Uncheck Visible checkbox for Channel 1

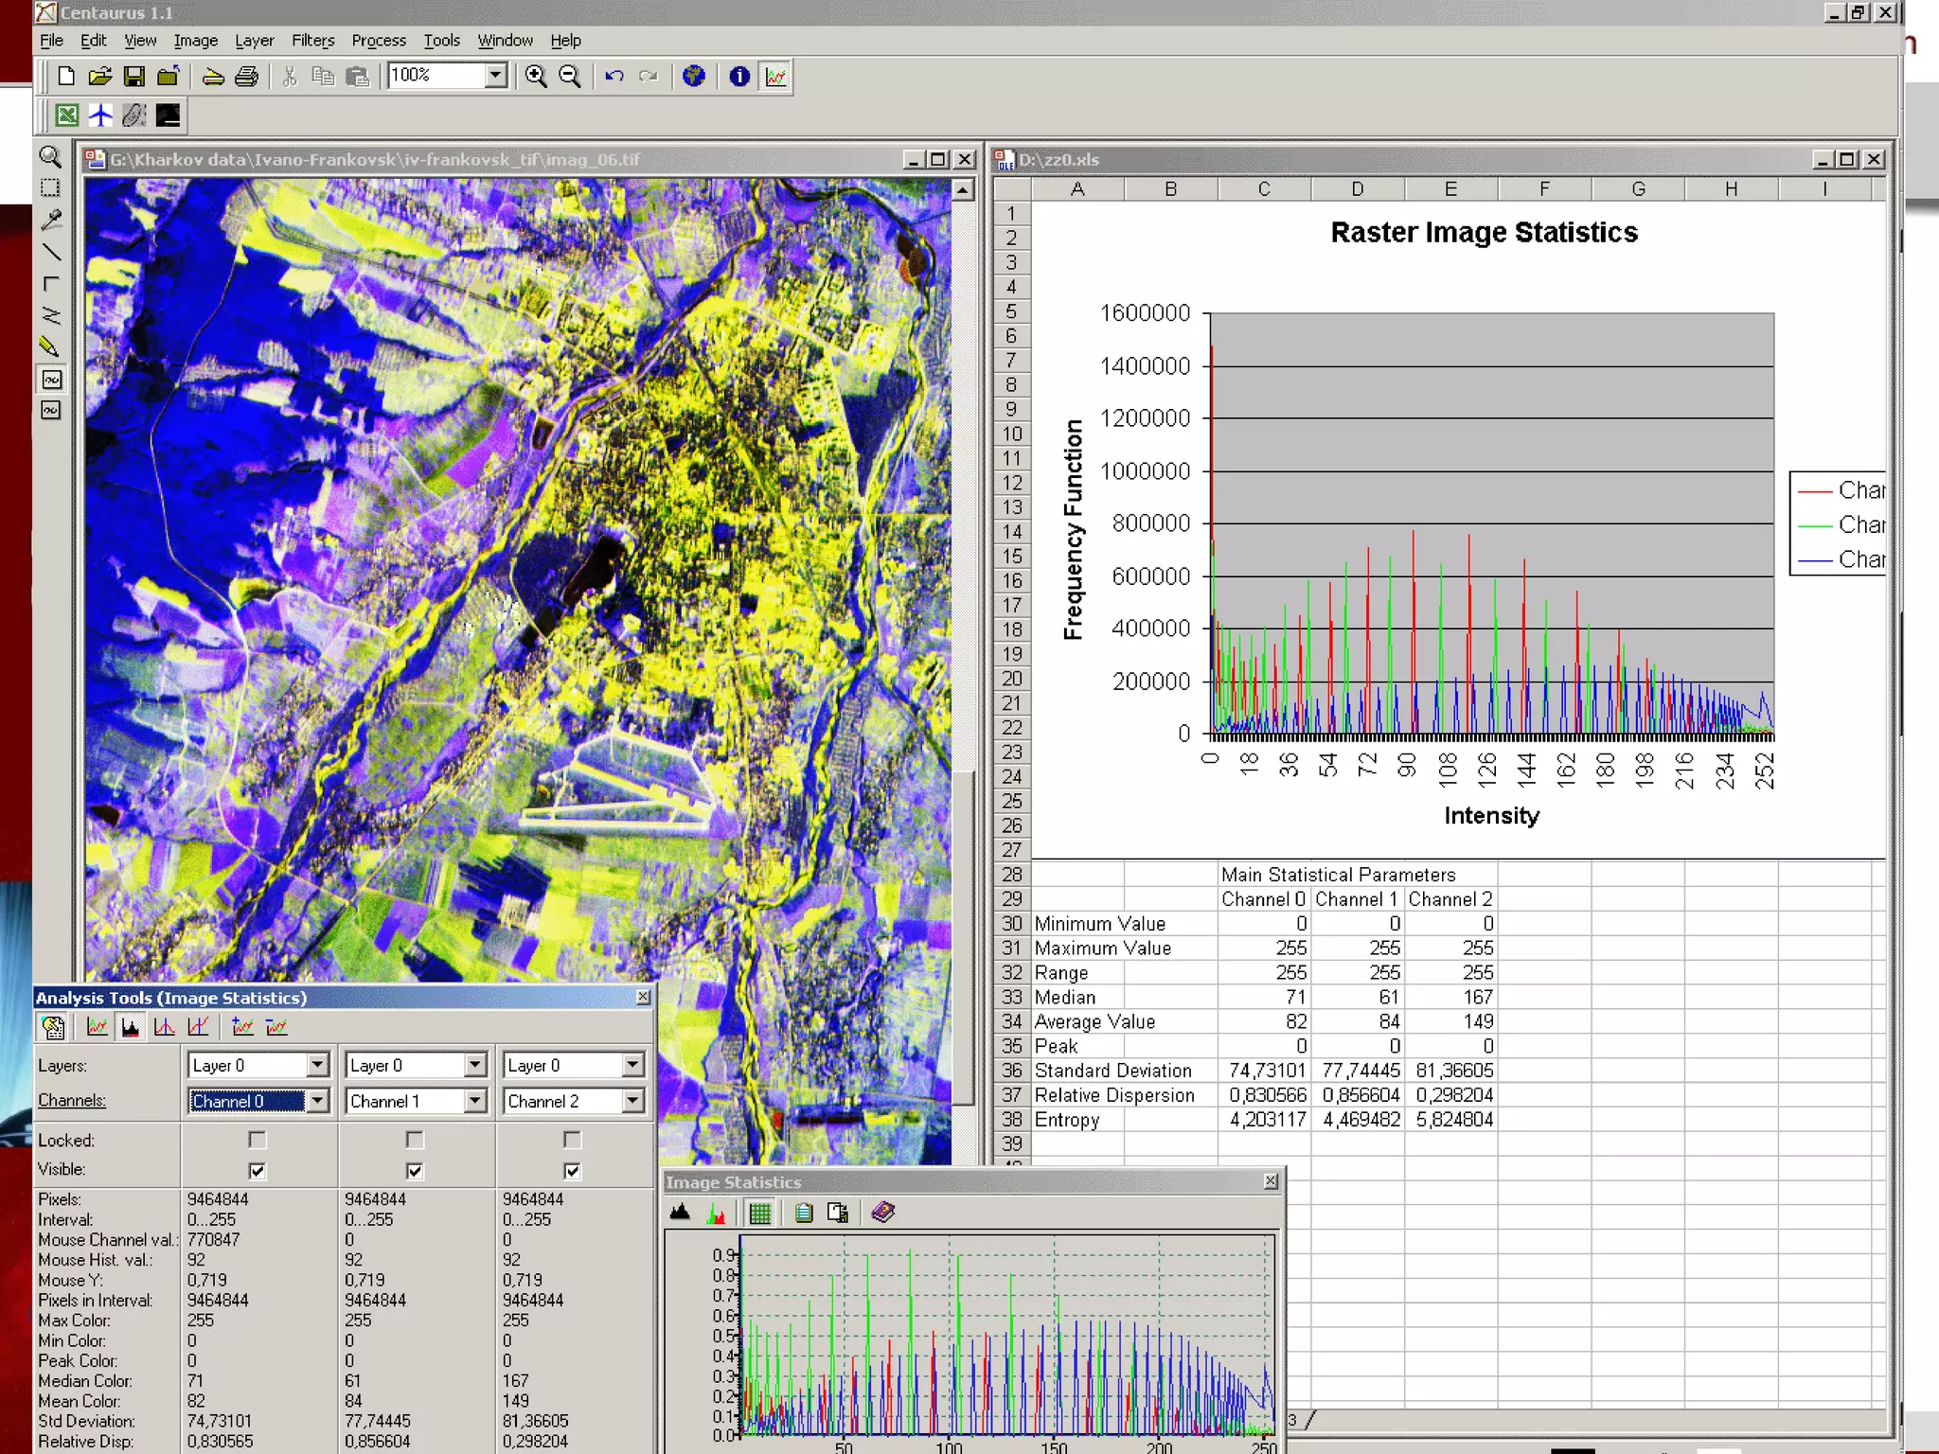(x=415, y=1171)
